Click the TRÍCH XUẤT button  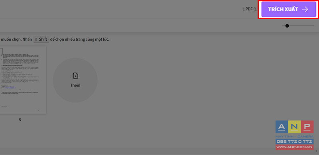(288, 9)
